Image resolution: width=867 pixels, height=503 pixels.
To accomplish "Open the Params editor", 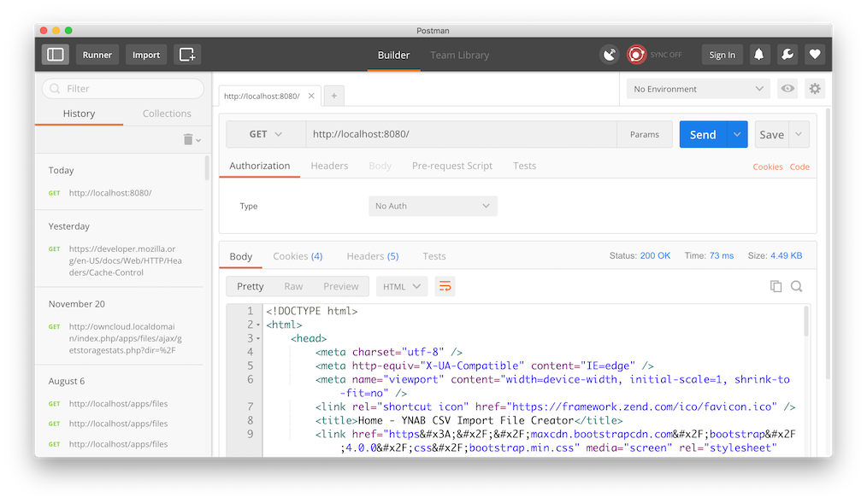I will pos(645,134).
